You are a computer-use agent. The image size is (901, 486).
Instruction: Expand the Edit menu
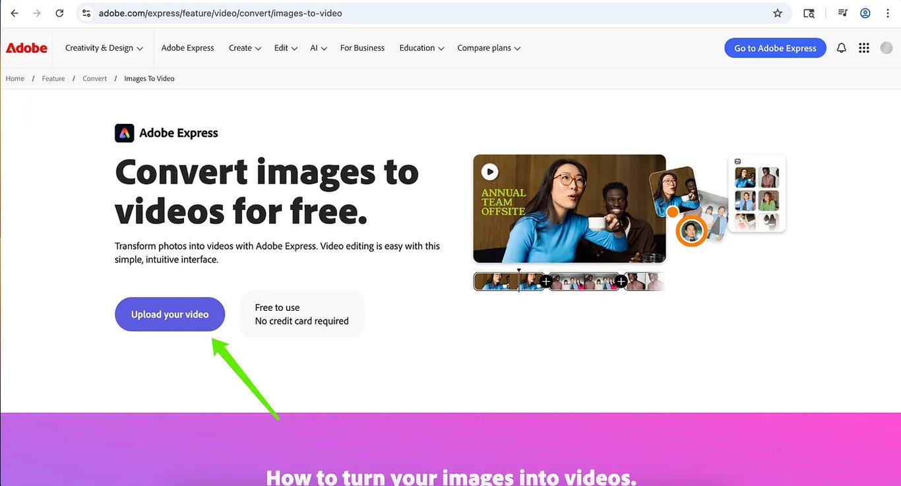tap(286, 48)
